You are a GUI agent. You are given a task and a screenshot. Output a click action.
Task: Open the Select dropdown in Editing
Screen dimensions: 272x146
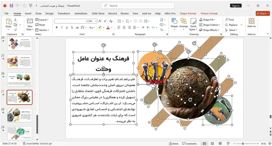pos(231,30)
